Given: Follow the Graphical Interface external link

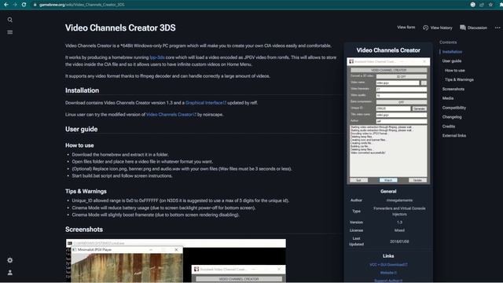Looking at the screenshot, I should point(206,103).
